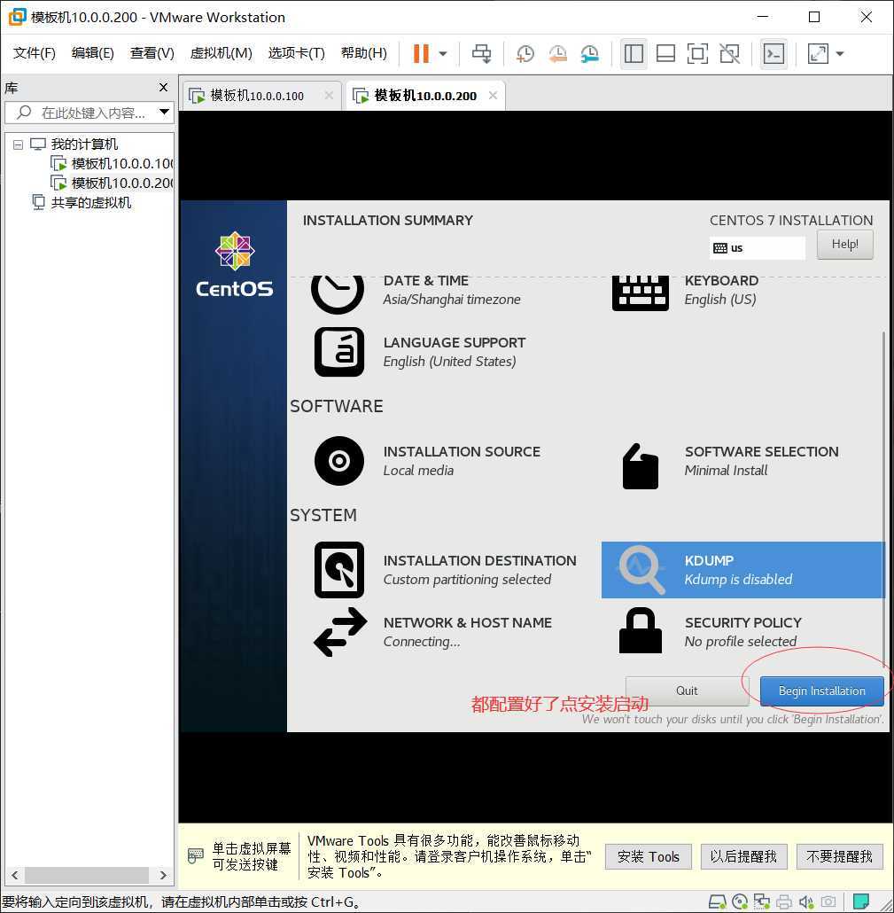Close the 库 library panel

[x=164, y=88]
